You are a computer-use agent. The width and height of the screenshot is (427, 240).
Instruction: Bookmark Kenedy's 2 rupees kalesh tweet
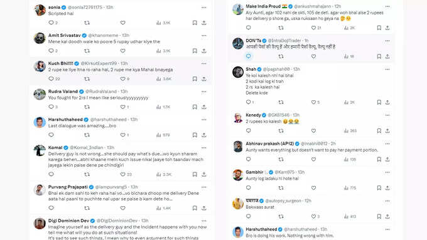379,131
